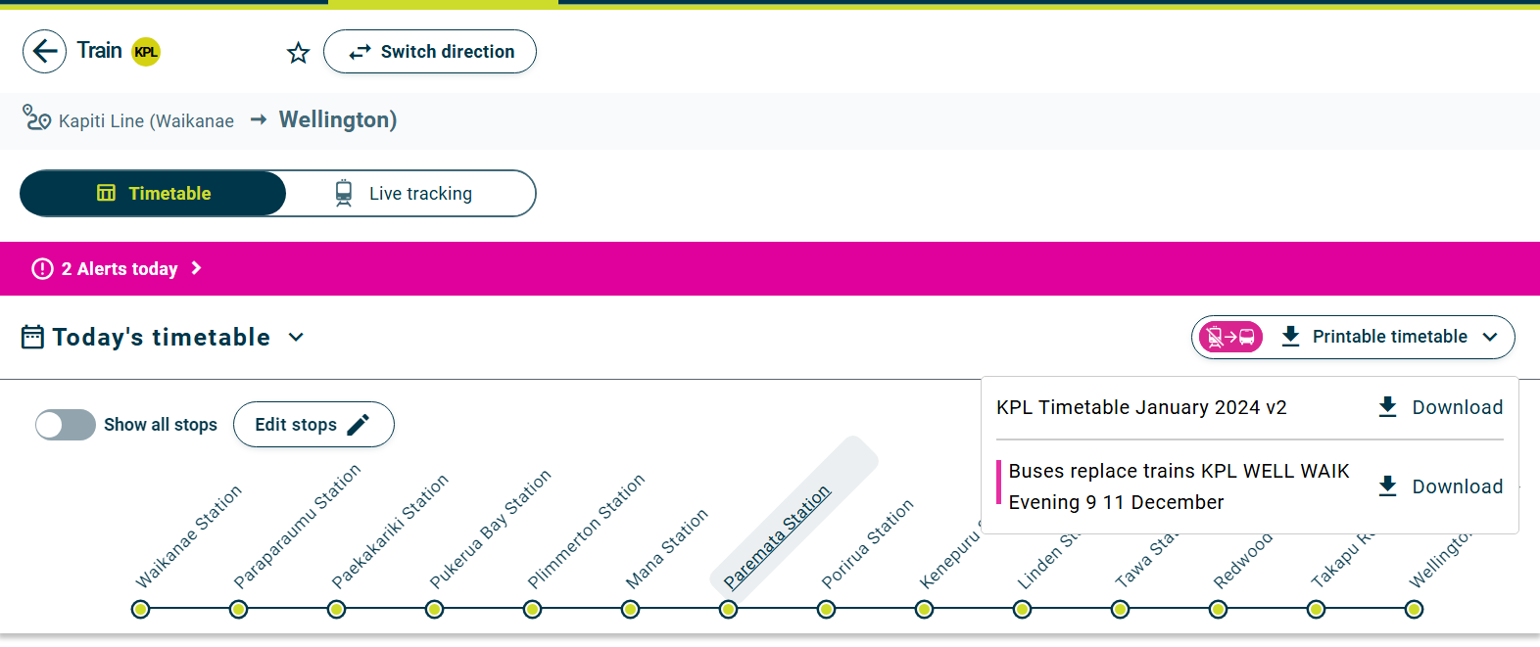
Task: Select the Timetable tab
Action: (153, 194)
